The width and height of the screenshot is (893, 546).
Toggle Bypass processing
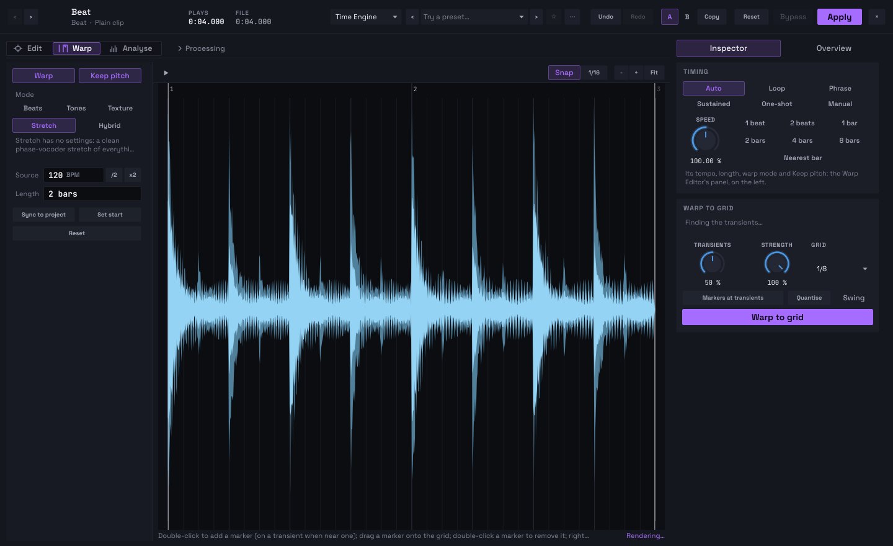[x=793, y=17]
